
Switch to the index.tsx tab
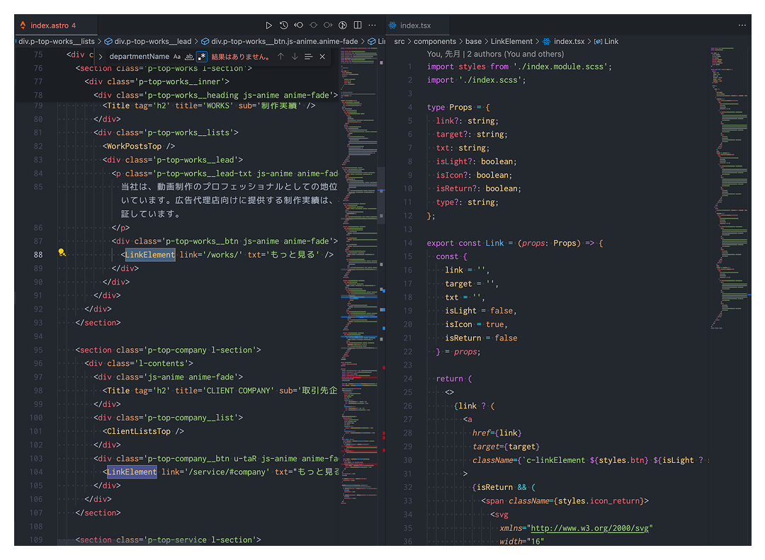coord(415,25)
